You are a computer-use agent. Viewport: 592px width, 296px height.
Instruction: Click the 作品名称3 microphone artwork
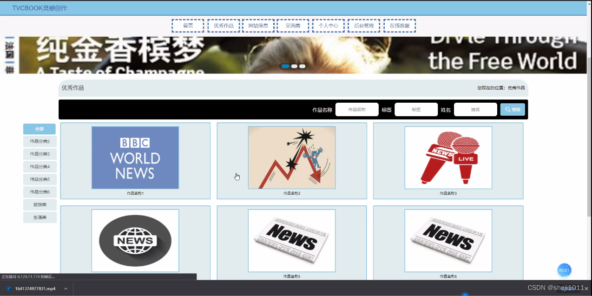[x=447, y=158]
